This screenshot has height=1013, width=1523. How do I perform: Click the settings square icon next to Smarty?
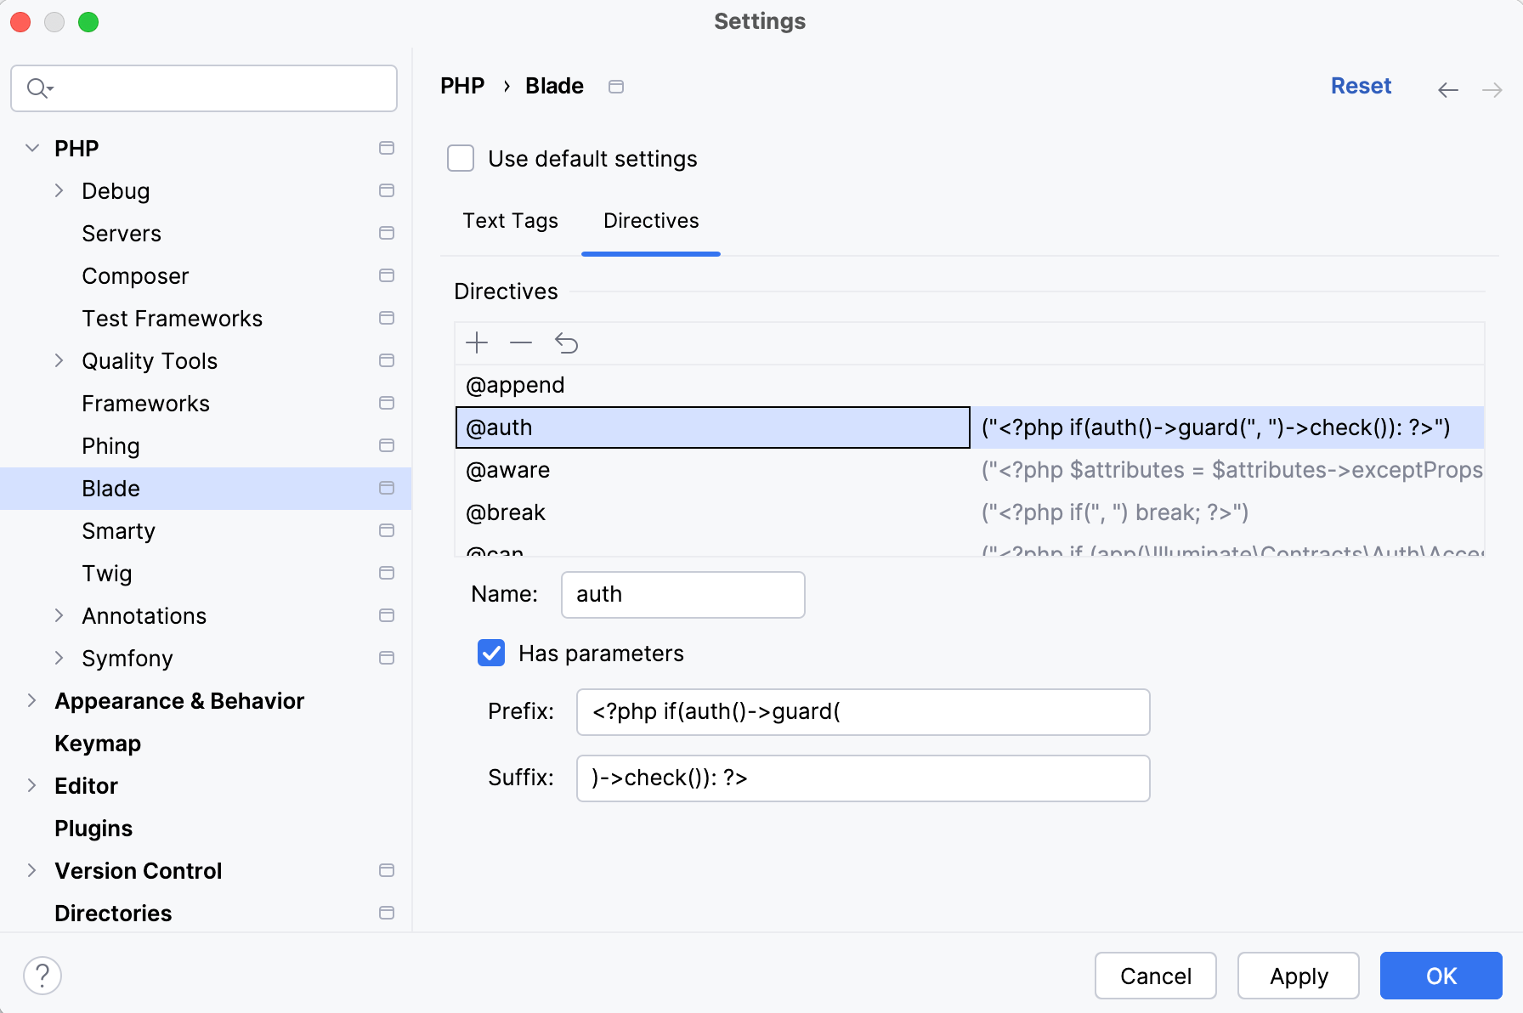(x=388, y=530)
